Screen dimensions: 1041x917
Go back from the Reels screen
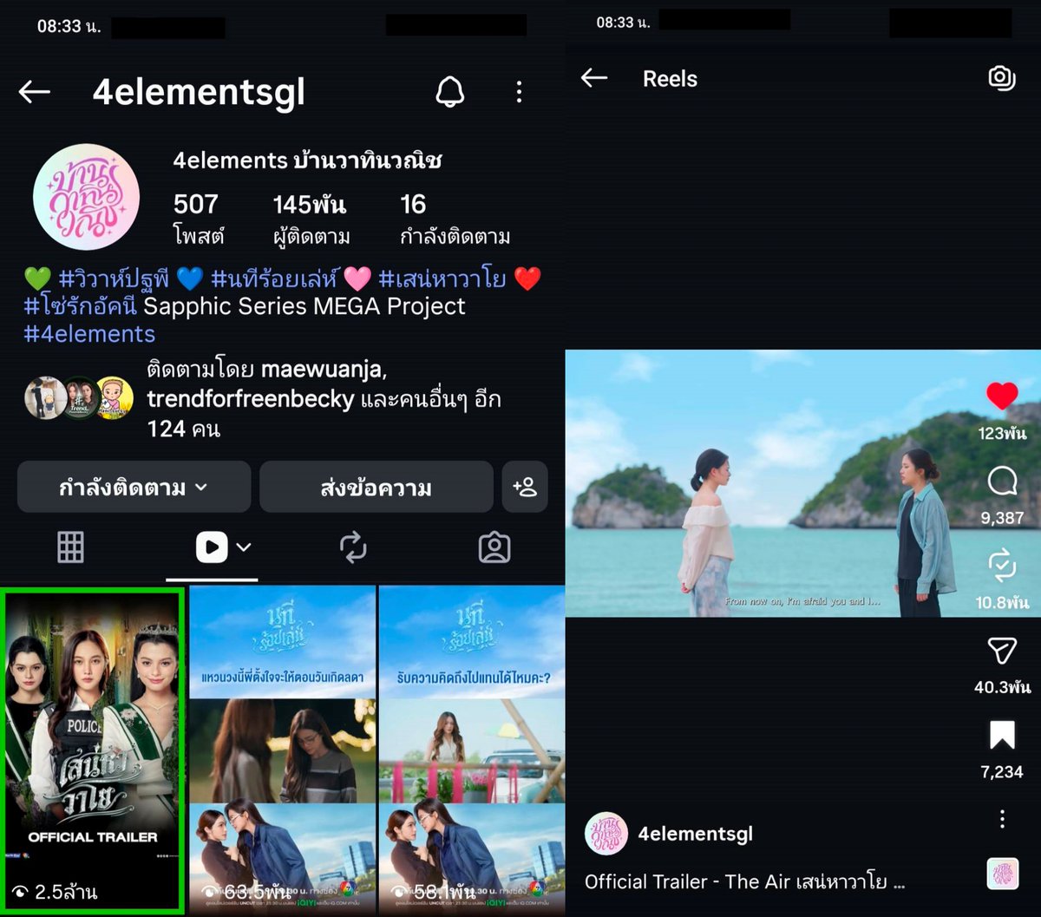pos(594,78)
